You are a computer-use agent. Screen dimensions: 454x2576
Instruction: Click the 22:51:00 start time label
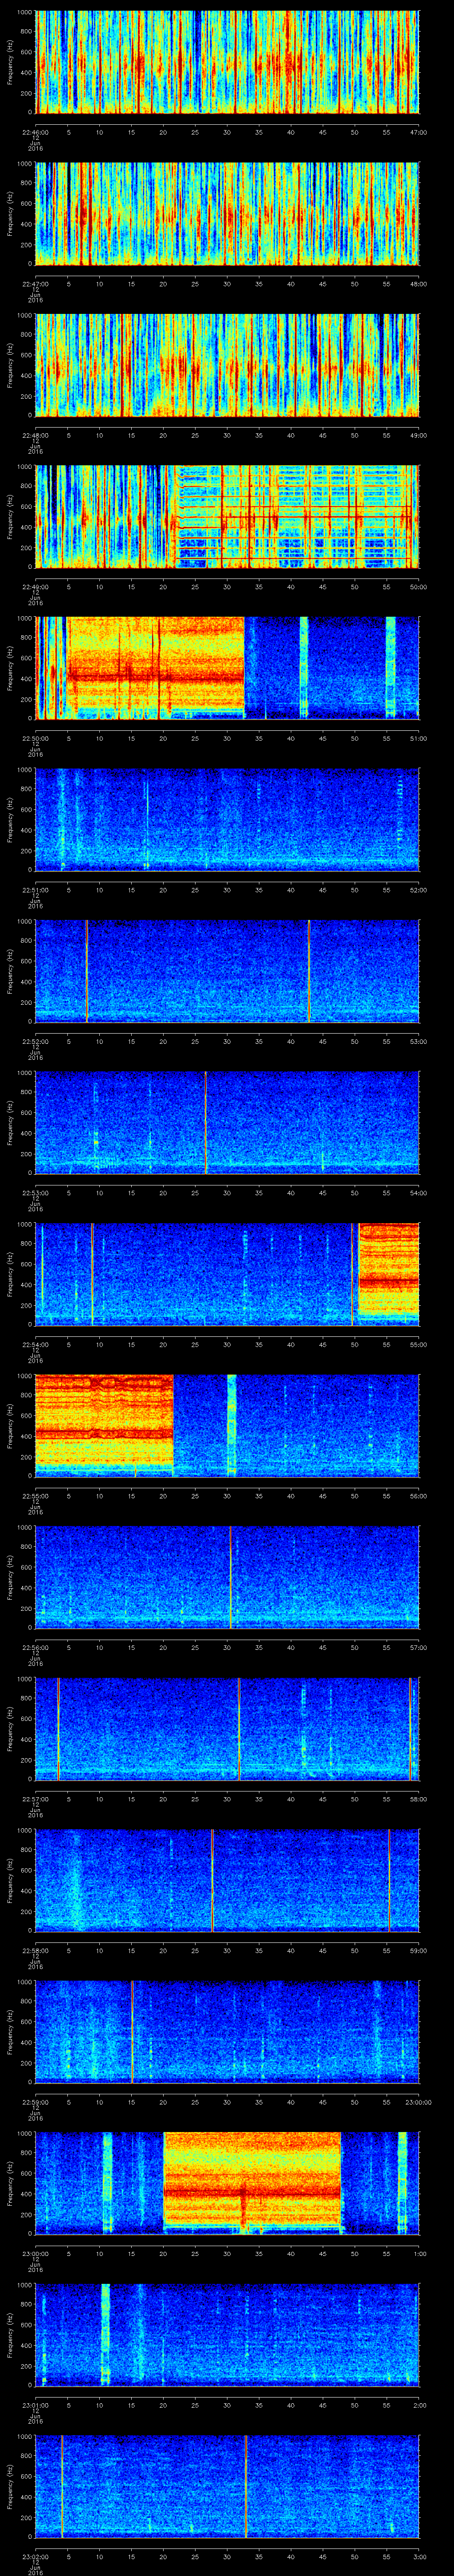tap(35, 890)
